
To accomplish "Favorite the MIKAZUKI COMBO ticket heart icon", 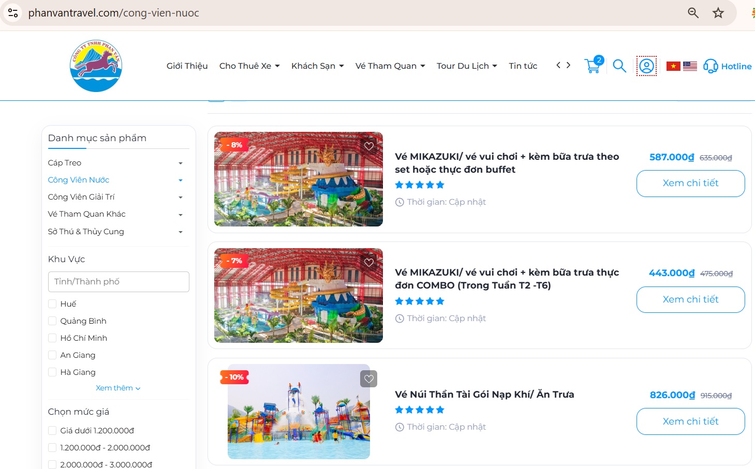I will (x=369, y=262).
